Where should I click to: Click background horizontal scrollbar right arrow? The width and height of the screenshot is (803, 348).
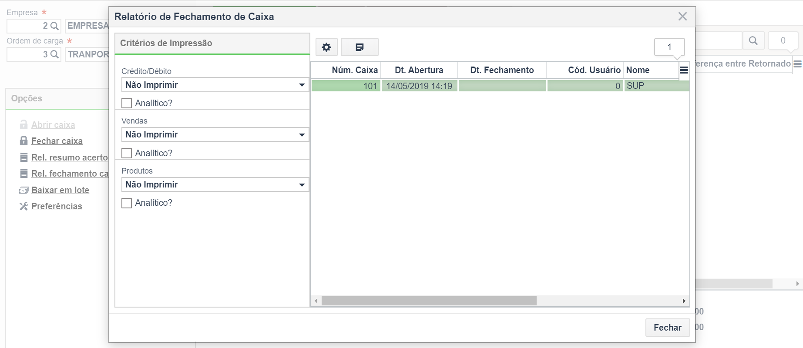click(x=797, y=284)
